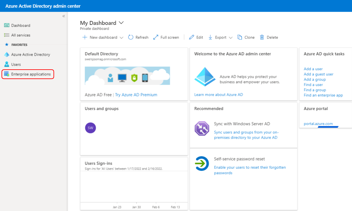
Task: Select Azure Active Directory in favorites
Action: point(30,55)
